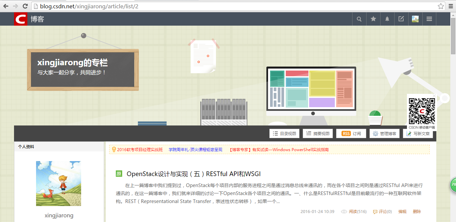Open notifications bell in CSDN header
Image resolution: width=456 pixels, height=222 pixels.
(x=387, y=19)
